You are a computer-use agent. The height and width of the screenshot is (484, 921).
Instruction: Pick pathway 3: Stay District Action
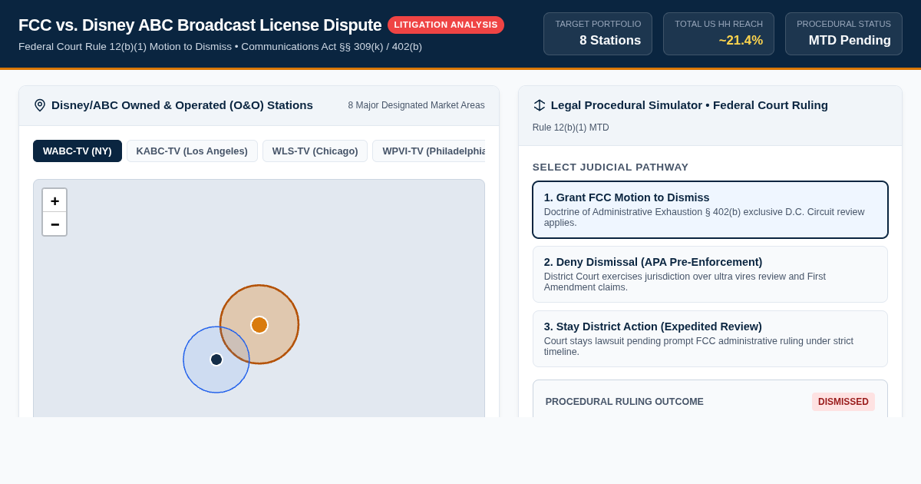click(x=710, y=339)
